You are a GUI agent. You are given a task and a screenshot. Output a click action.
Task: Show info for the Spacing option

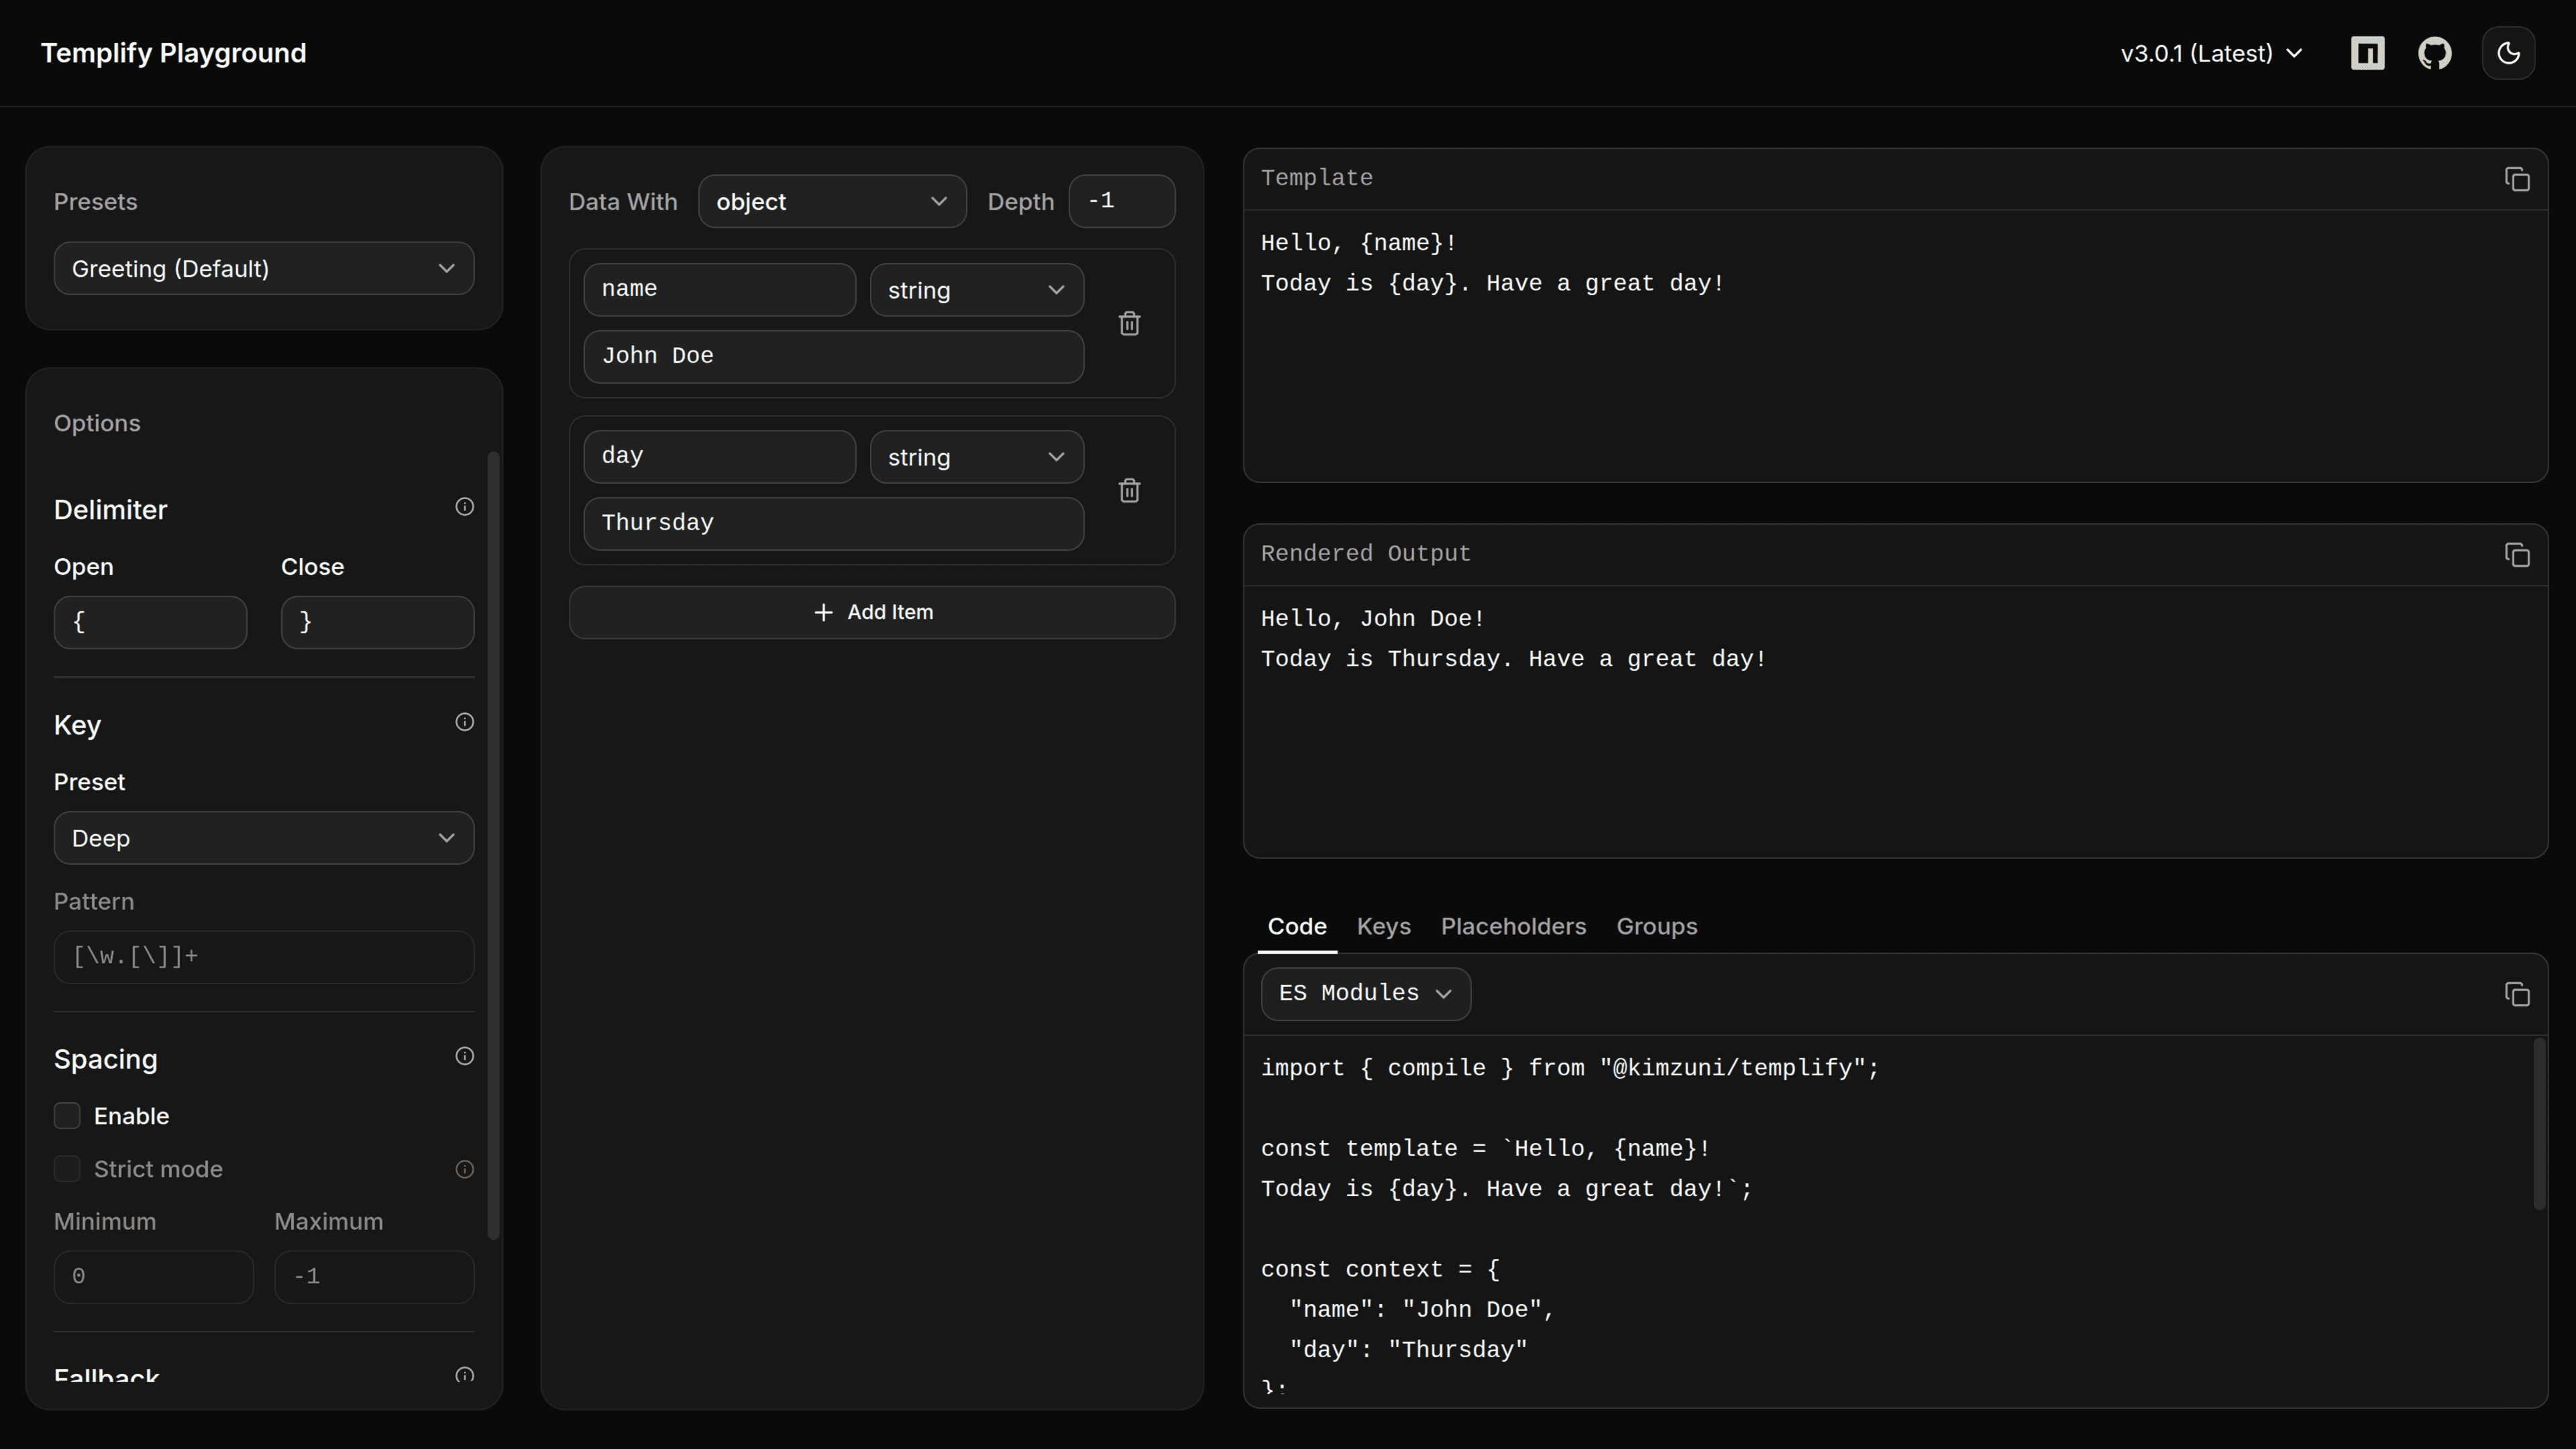pos(464,1056)
